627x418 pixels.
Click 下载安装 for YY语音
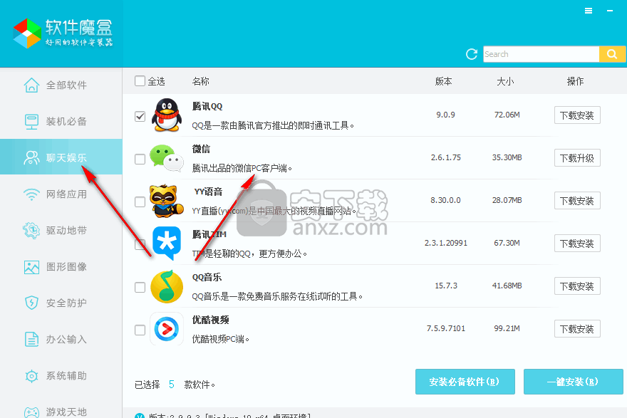[x=577, y=201]
